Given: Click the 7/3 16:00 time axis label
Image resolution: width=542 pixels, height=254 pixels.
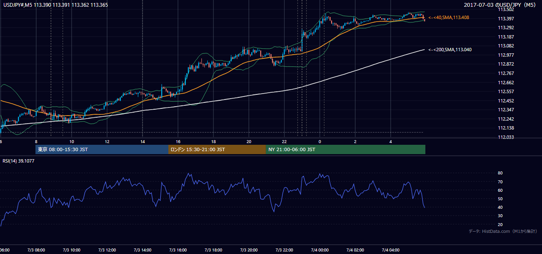Looking at the screenshot, I should [178, 250].
